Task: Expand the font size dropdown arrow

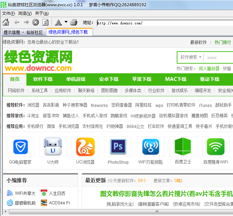Action: pos(66,22)
